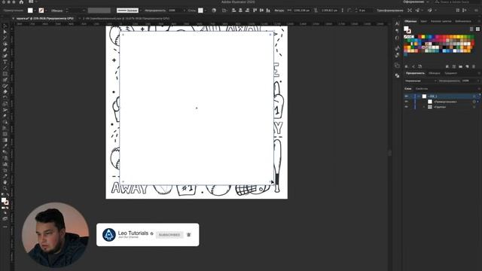Switch to the Библиотеки tab
Screen dimensions: 482x271
(x=463, y=21)
